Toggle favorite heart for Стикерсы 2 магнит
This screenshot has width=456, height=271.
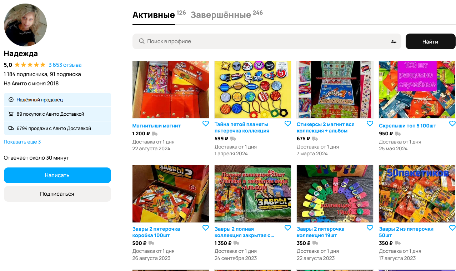click(370, 124)
